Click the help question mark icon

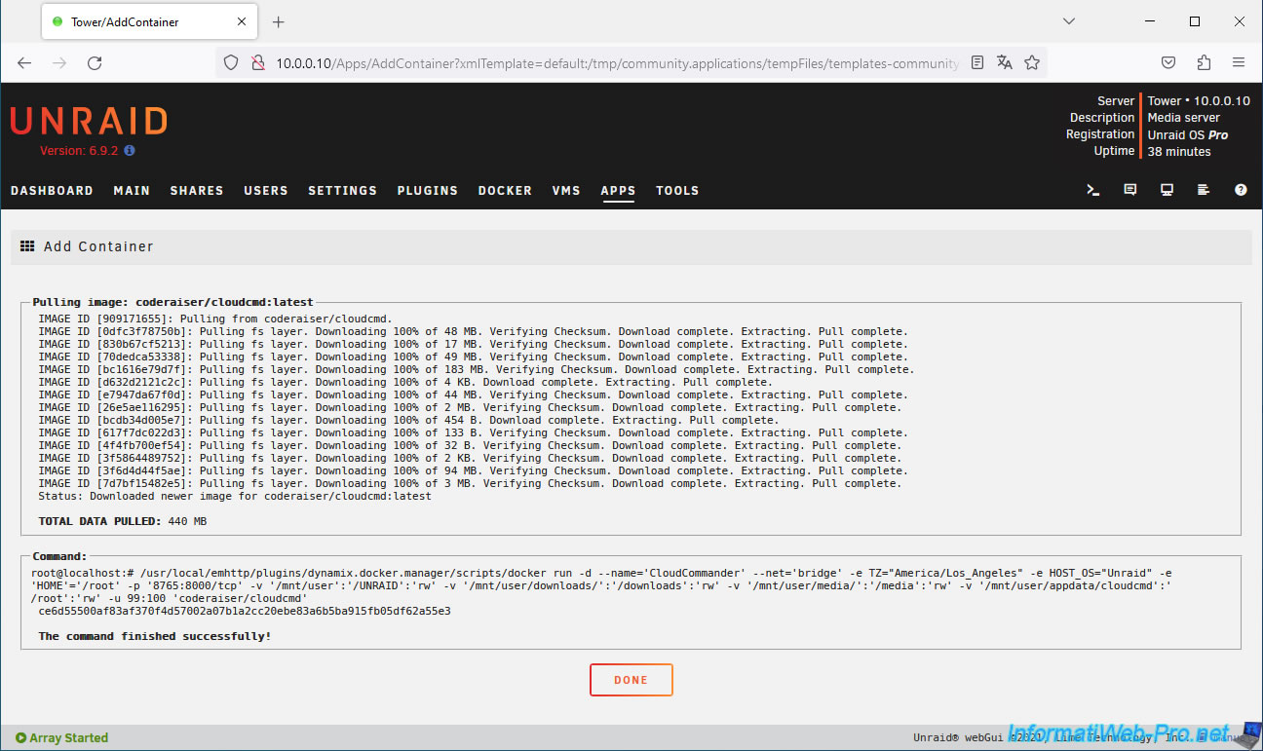click(1241, 190)
